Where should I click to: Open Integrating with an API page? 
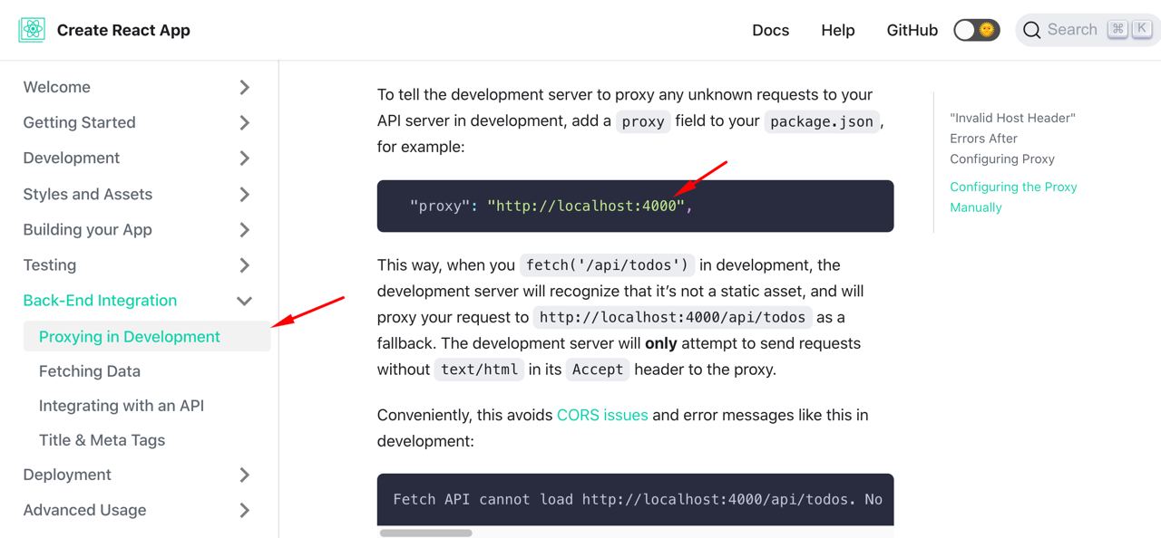tap(122, 405)
